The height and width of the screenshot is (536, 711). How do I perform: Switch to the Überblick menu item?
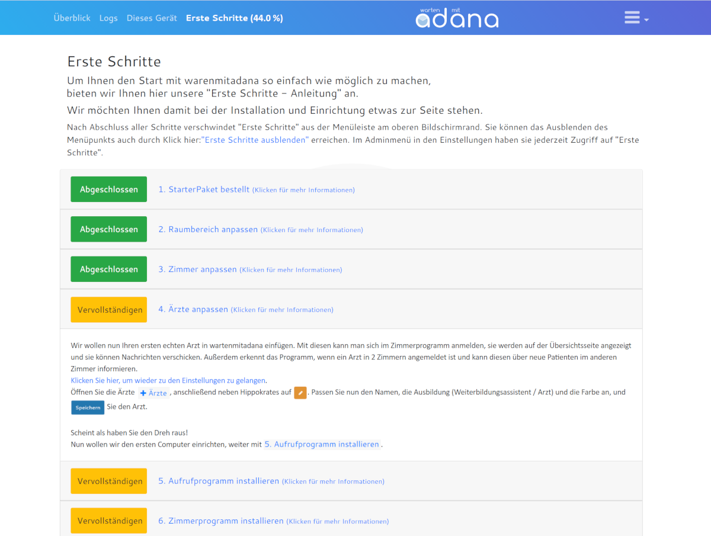point(72,18)
